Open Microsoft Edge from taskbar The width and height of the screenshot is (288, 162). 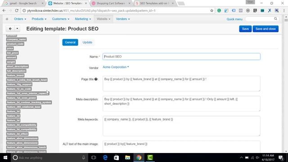tap(105, 157)
